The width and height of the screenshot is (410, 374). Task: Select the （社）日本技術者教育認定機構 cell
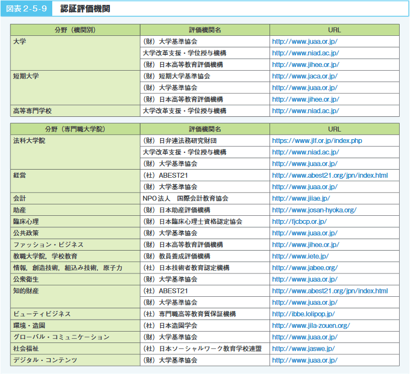(x=205, y=268)
